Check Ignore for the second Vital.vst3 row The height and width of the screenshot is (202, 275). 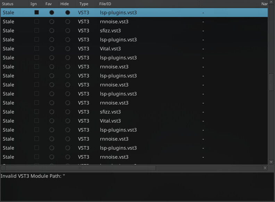pos(36,121)
